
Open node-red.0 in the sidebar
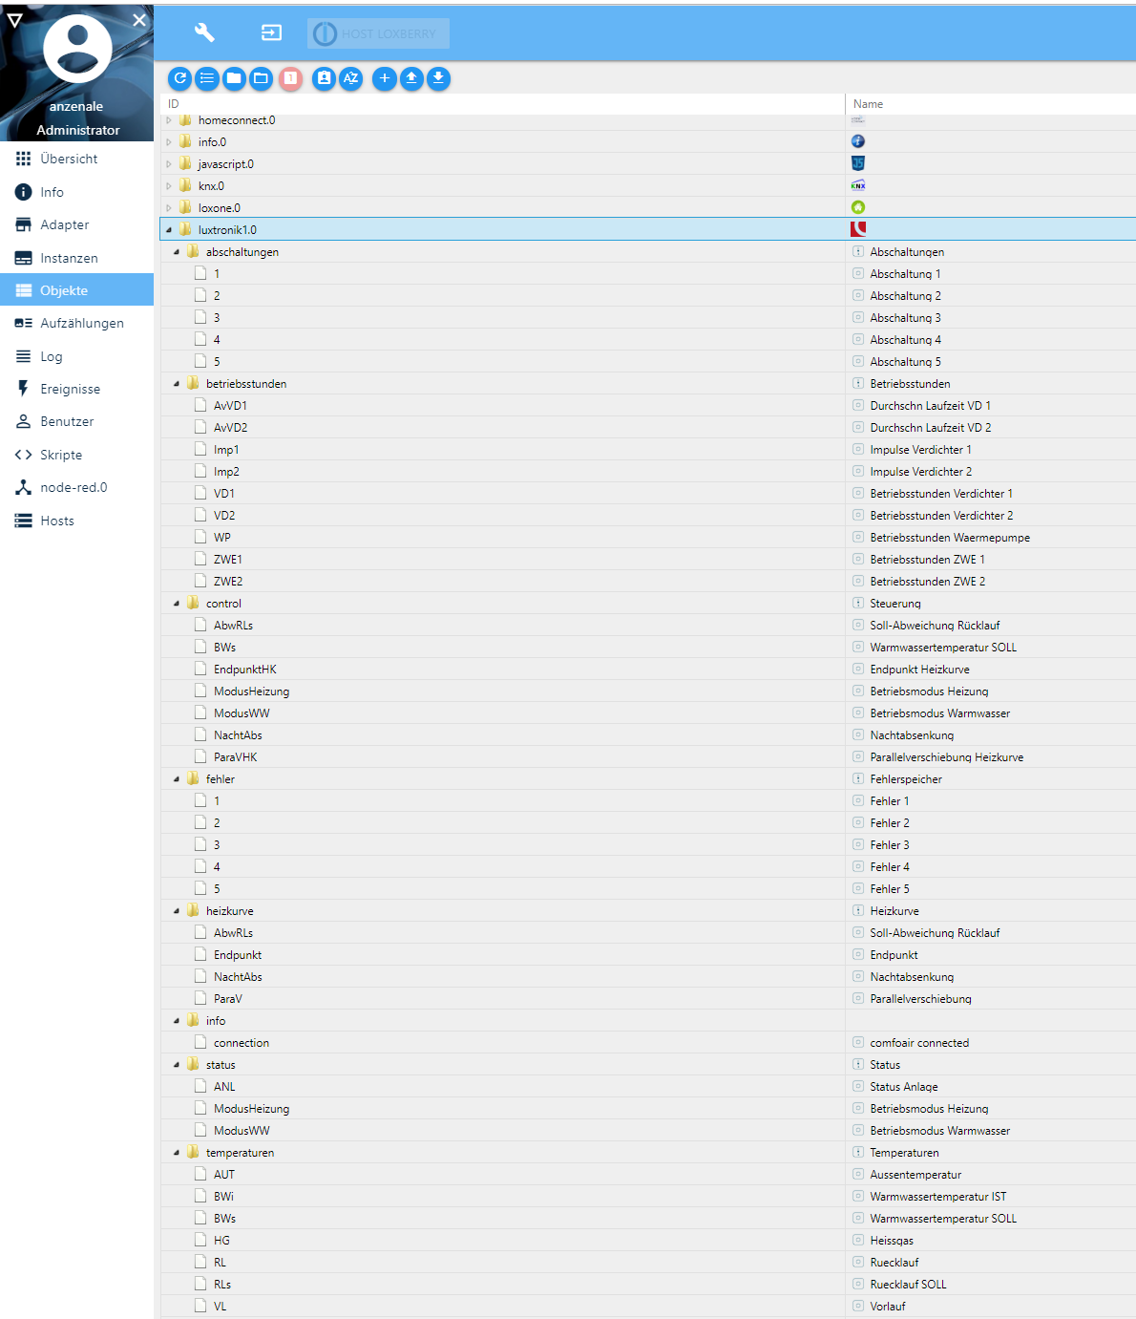(76, 487)
